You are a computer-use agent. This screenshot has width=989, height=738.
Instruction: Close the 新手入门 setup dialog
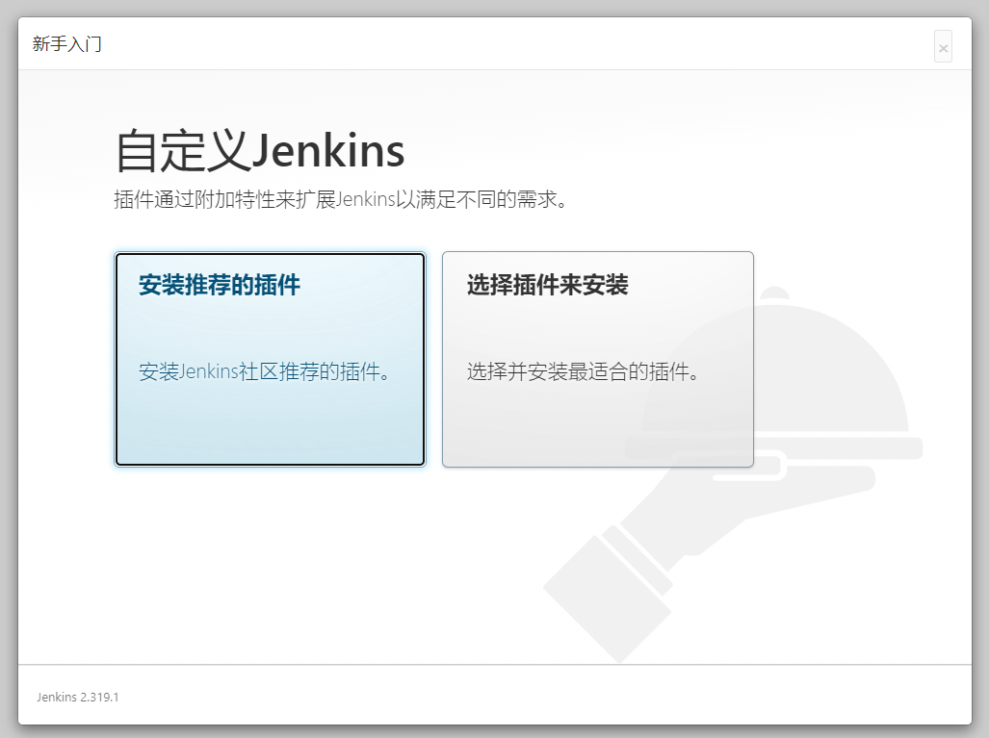click(x=943, y=47)
